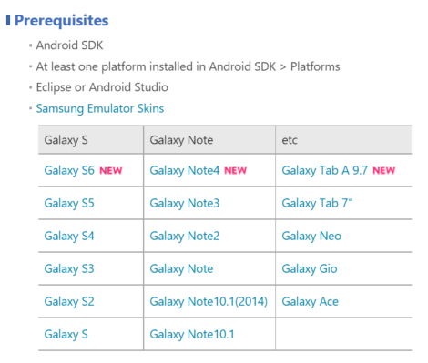Click the 'Galaxy Note' column header

[x=209, y=140]
